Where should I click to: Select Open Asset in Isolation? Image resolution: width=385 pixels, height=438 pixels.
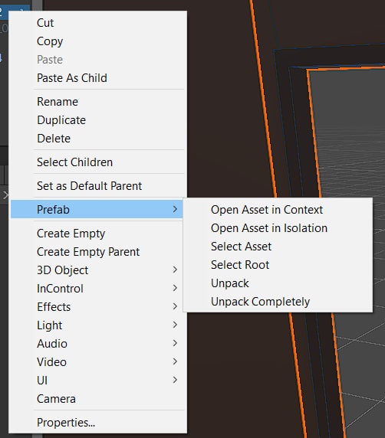click(x=278, y=228)
